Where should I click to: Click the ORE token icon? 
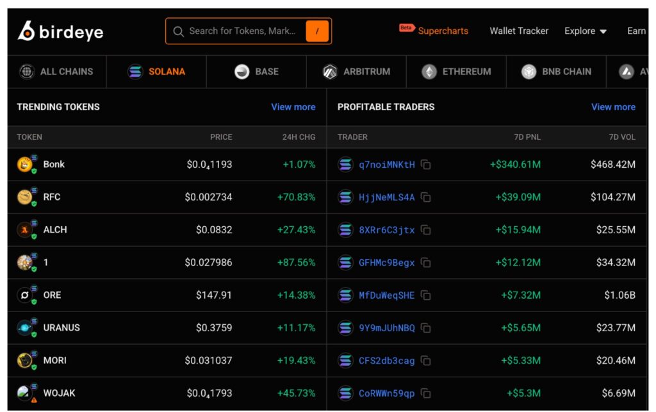point(24,295)
